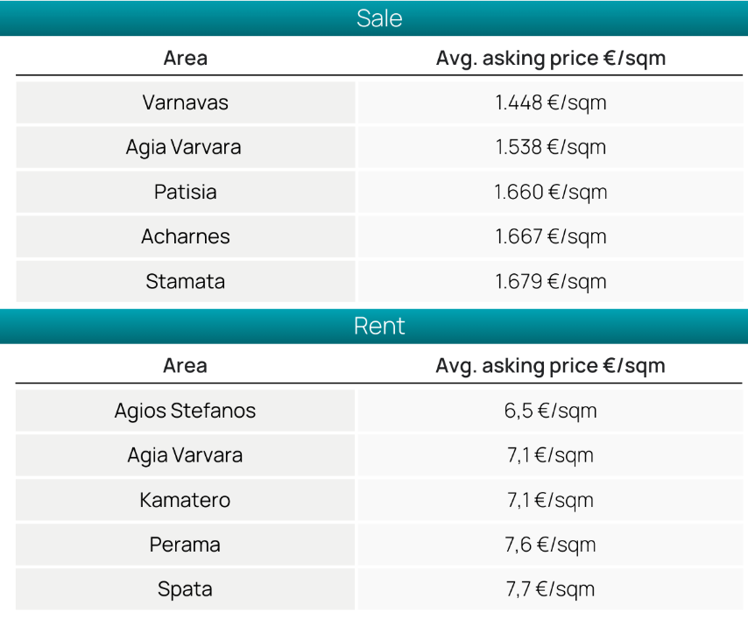Image resolution: width=748 pixels, height=619 pixels.
Task: Select the 7,7 €/sqm rent price cell
Action: pyautogui.click(x=550, y=589)
